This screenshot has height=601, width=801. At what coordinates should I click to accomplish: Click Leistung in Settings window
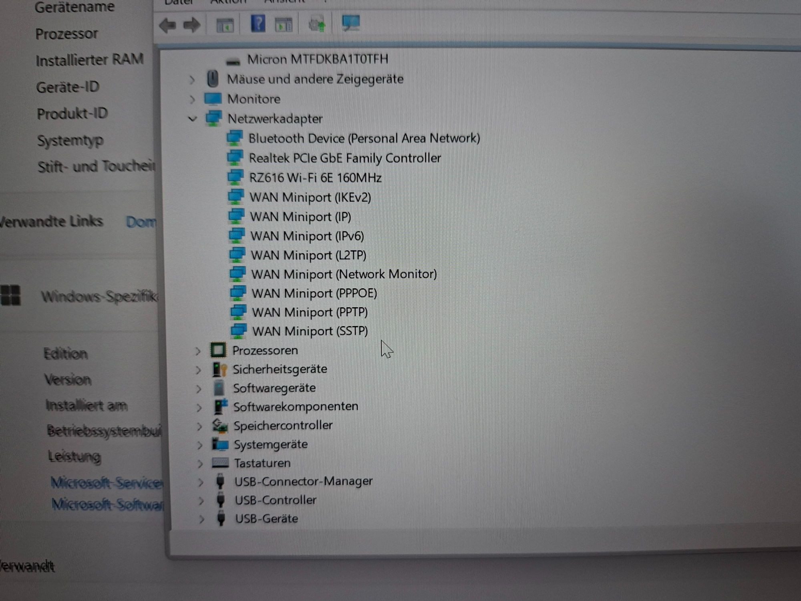click(74, 456)
